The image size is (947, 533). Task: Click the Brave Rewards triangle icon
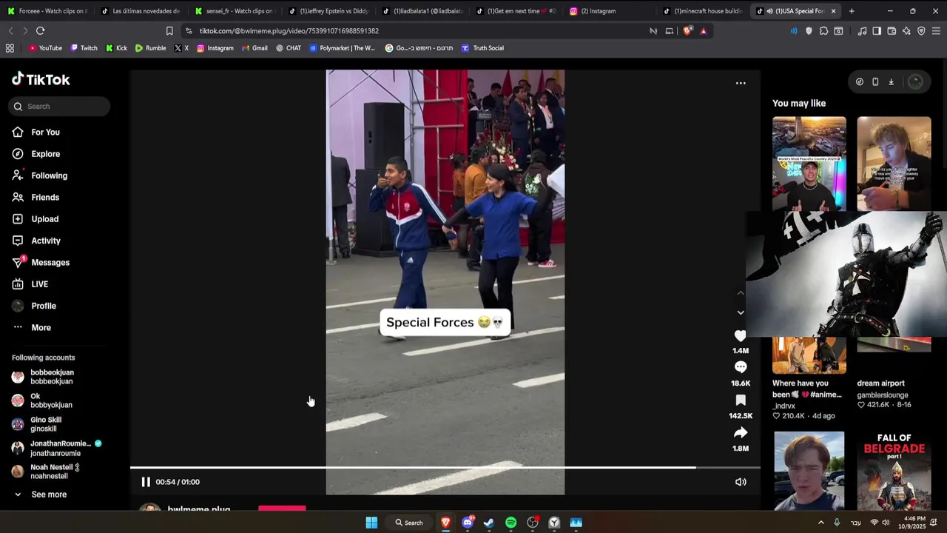(703, 31)
